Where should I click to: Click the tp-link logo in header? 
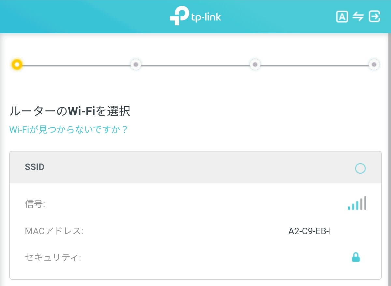click(x=195, y=16)
